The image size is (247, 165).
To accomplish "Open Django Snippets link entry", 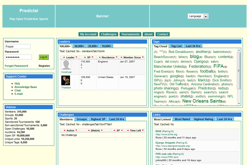I will tap(165, 143).
